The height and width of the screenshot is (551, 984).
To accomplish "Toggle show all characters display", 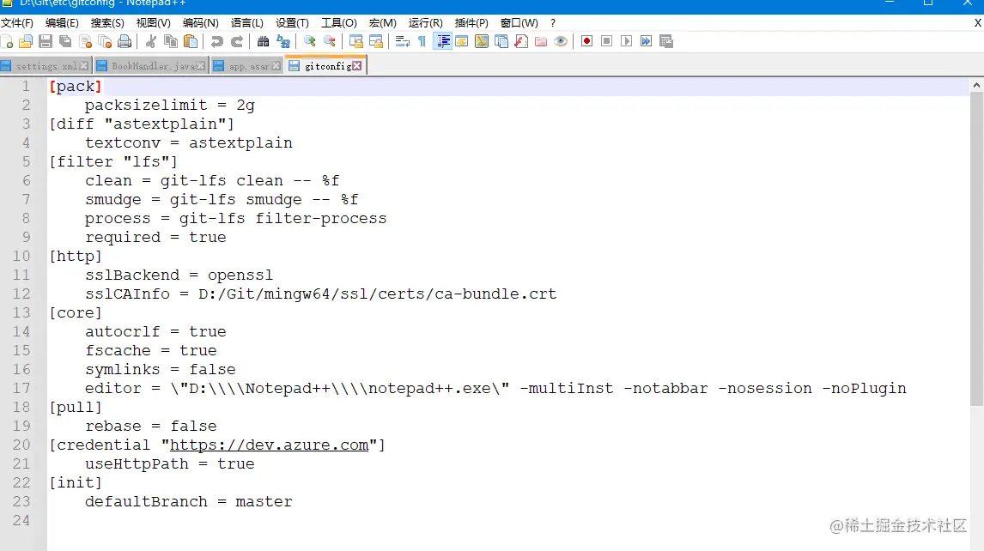I will [422, 40].
